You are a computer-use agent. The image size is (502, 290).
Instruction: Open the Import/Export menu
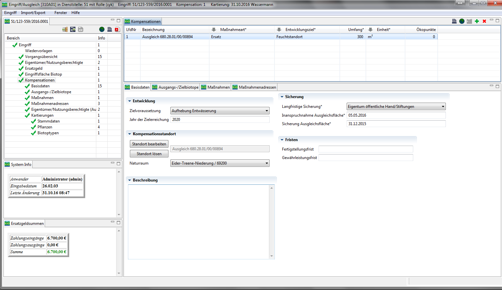33,13
